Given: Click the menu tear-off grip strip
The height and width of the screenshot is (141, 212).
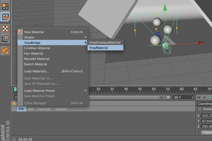Looking at the screenshot, I should (53, 28).
